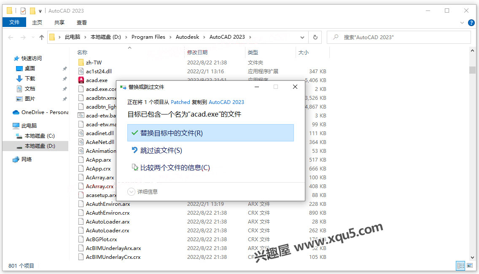The image size is (479, 274).
Task: Open the Home (主页) tab
Action: tap(37, 23)
